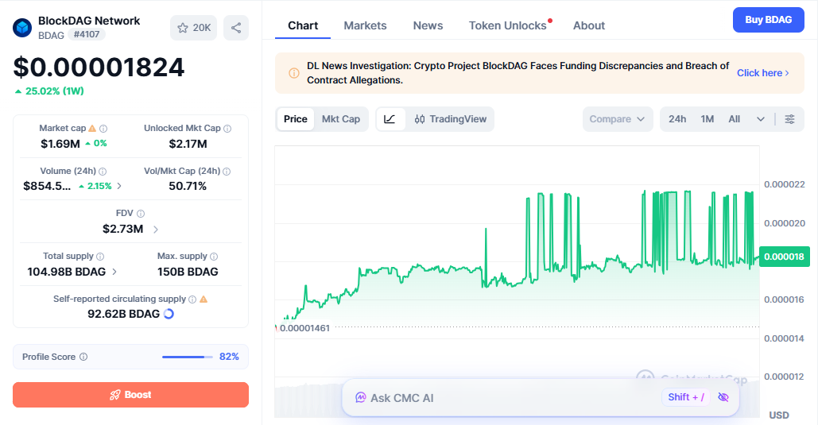Screen dimensions: 818x425
Task: Set chart range to 1M
Action: [707, 119]
